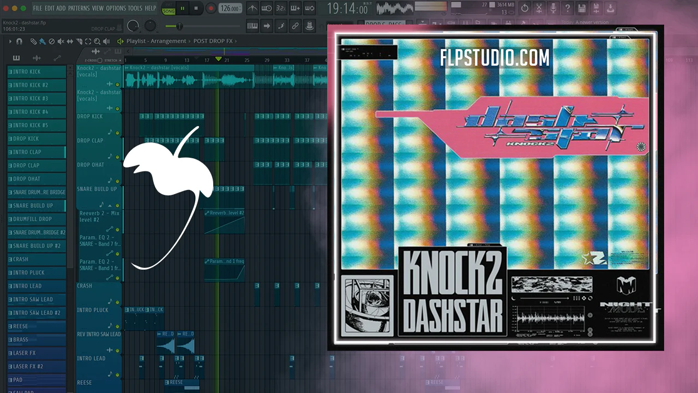Open the help question mark icon
This screenshot has height=393, width=698.
tap(568, 9)
